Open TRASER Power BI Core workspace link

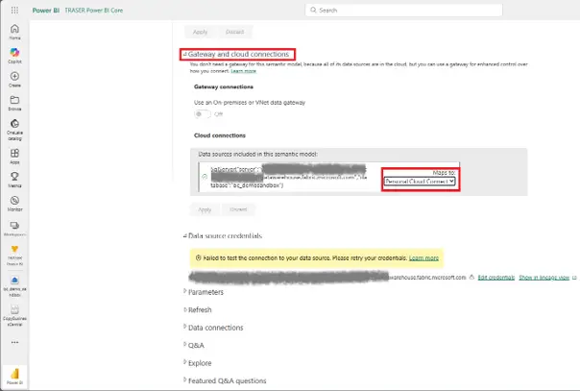93,11
